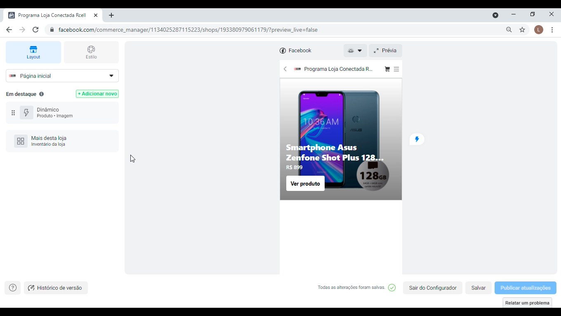The width and height of the screenshot is (561, 316).
Task: Open Chrome three-dot menu
Action: pos(552,30)
